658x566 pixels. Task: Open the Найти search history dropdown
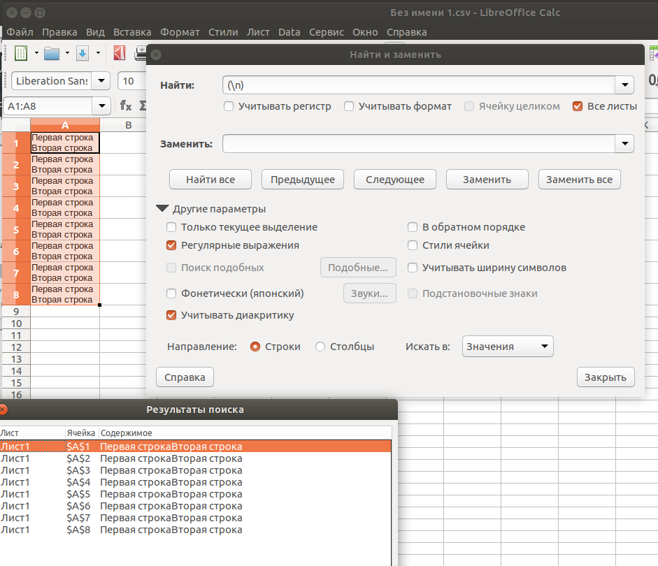(624, 85)
